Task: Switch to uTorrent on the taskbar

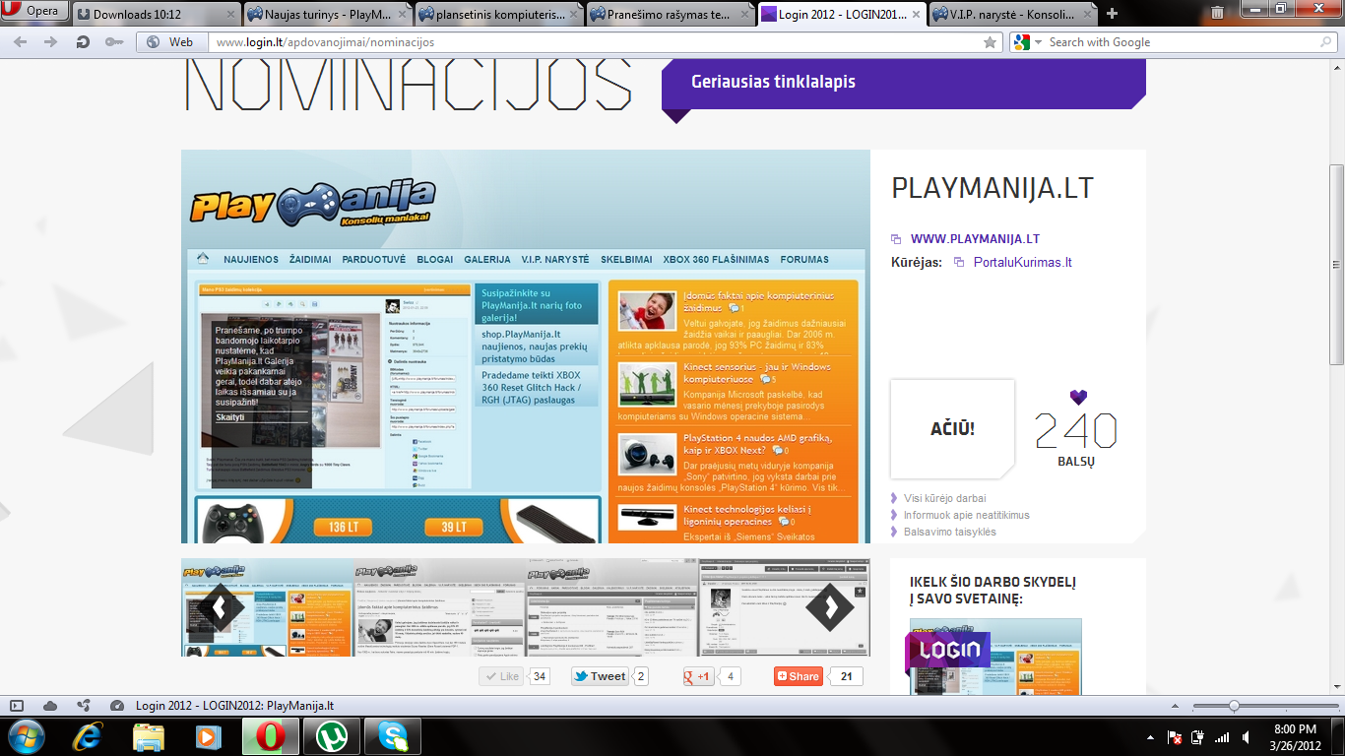Action: click(332, 736)
